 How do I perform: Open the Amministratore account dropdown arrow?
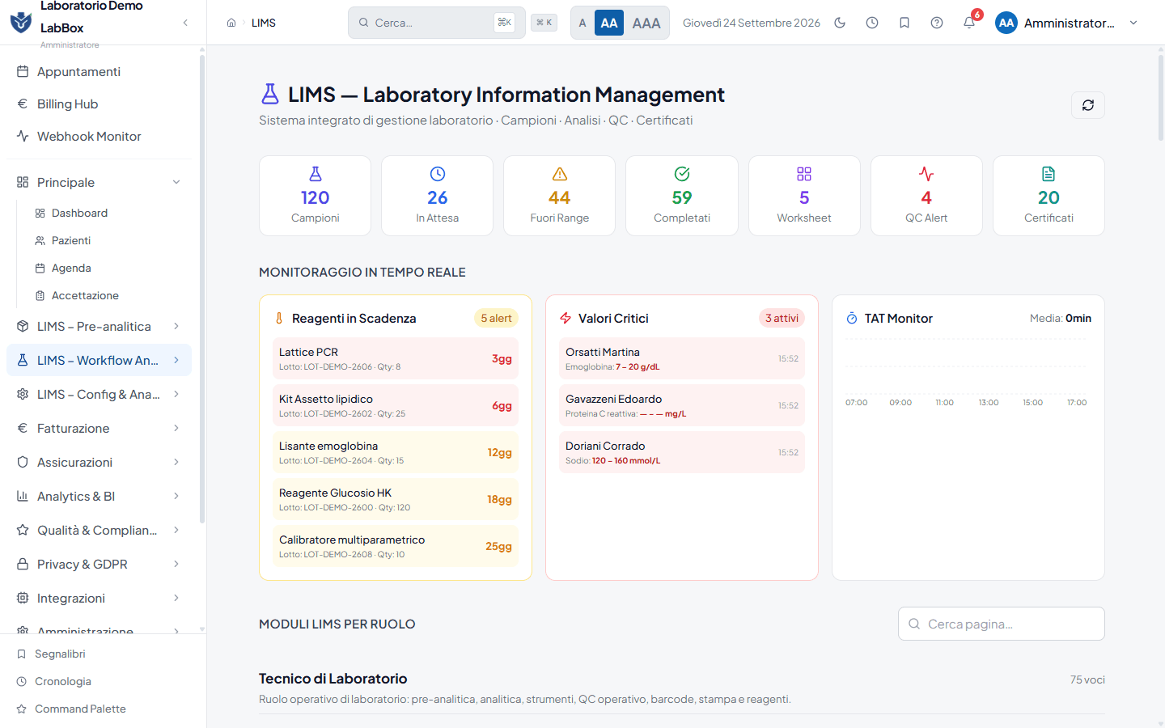pos(1133,23)
